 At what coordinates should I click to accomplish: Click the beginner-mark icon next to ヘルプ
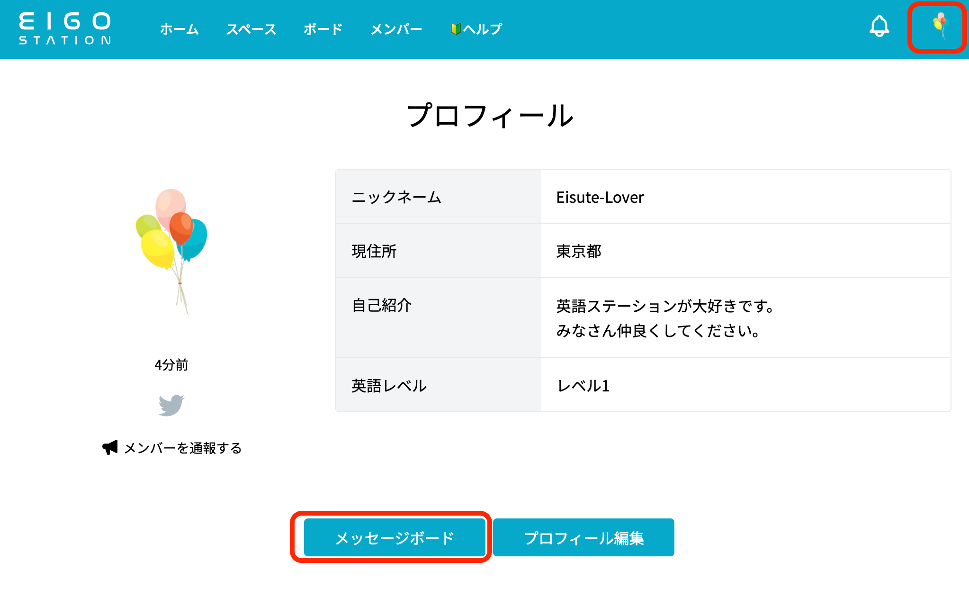click(x=456, y=28)
